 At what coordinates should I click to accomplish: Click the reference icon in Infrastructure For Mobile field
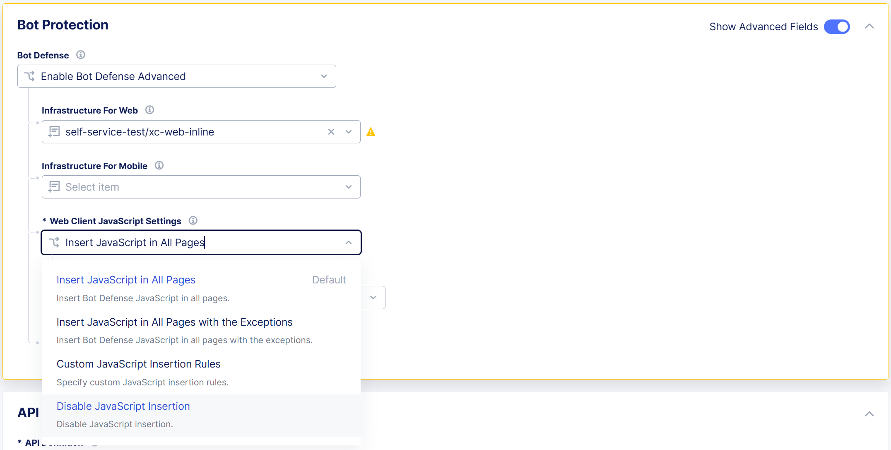(x=54, y=186)
